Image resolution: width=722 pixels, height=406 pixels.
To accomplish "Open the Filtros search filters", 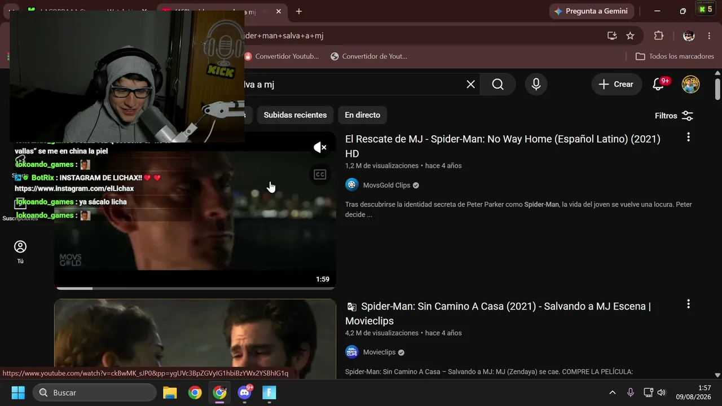I will tap(674, 116).
